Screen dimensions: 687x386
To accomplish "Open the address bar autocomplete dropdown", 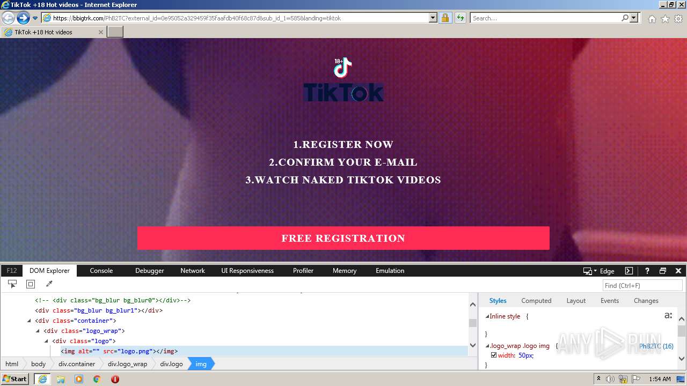I will [x=433, y=18].
